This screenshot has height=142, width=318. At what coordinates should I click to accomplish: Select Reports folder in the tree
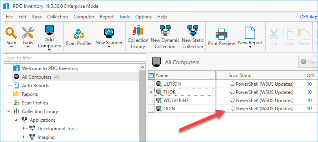[30, 94]
